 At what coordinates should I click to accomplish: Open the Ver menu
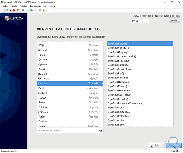pyautogui.click(x=45, y=6)
